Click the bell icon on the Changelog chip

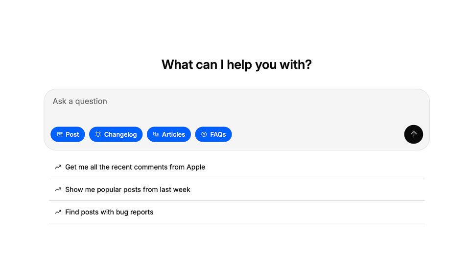pos(98,134)
